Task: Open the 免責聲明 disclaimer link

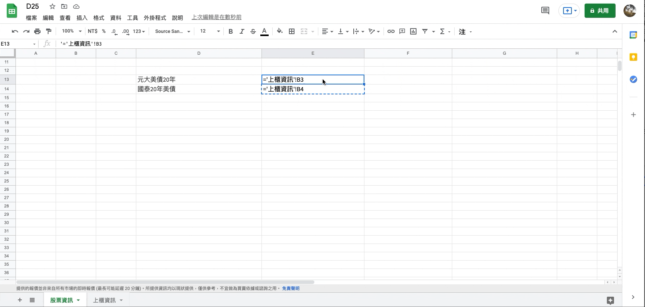Action: pos(291,288)
